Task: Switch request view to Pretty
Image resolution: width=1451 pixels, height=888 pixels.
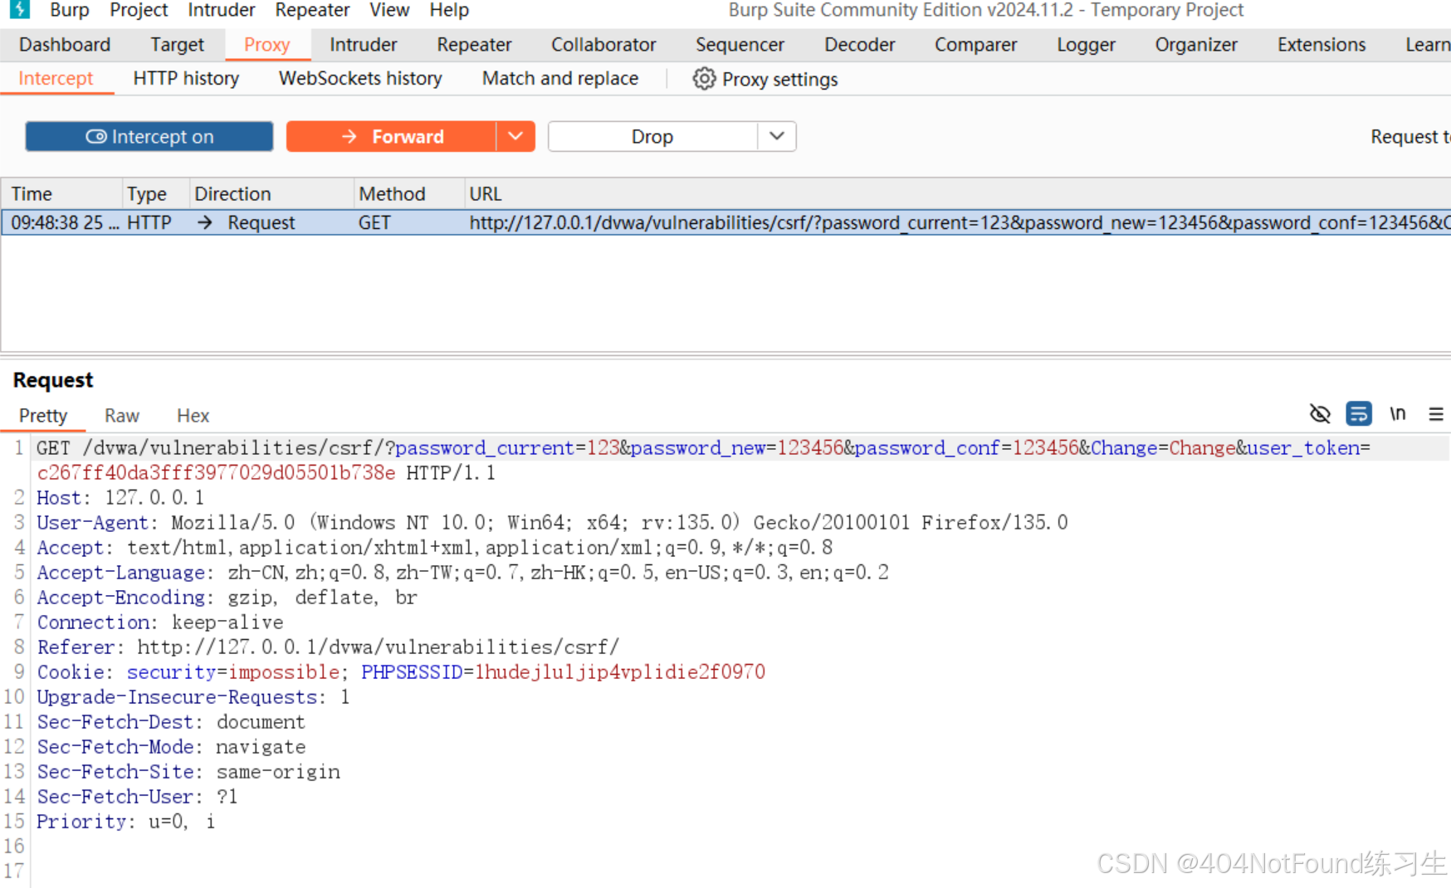Action: coord(43,416)
